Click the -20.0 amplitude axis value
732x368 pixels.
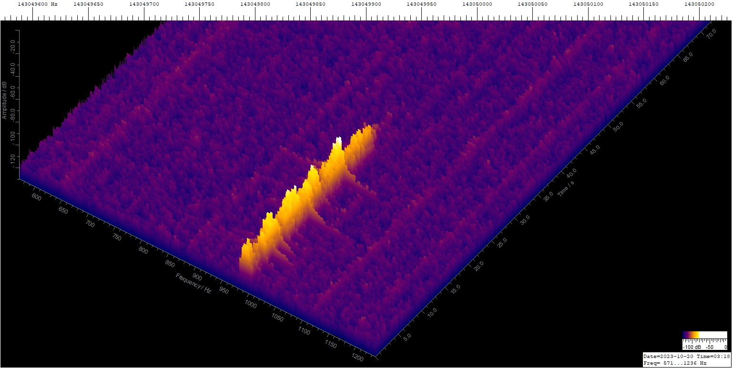(x=12, y=46)
